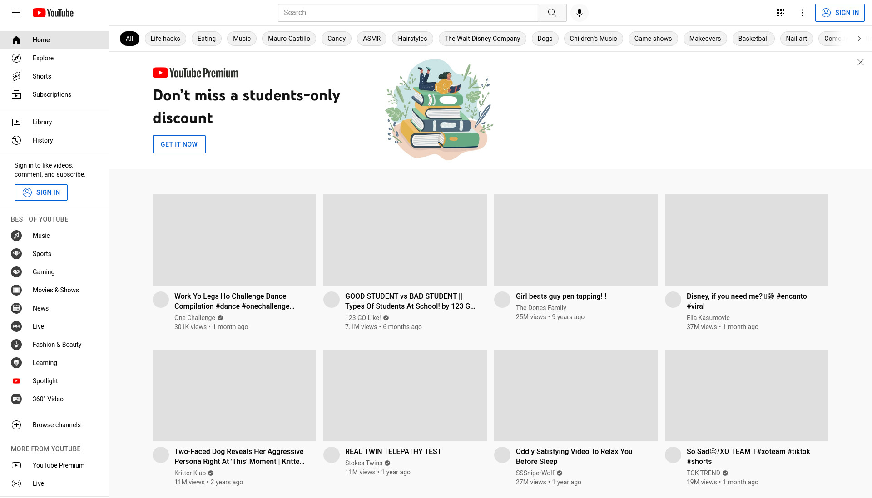Select the Basketball chip
The width and height of the screenshot is (872, 498).
(753, 39)
